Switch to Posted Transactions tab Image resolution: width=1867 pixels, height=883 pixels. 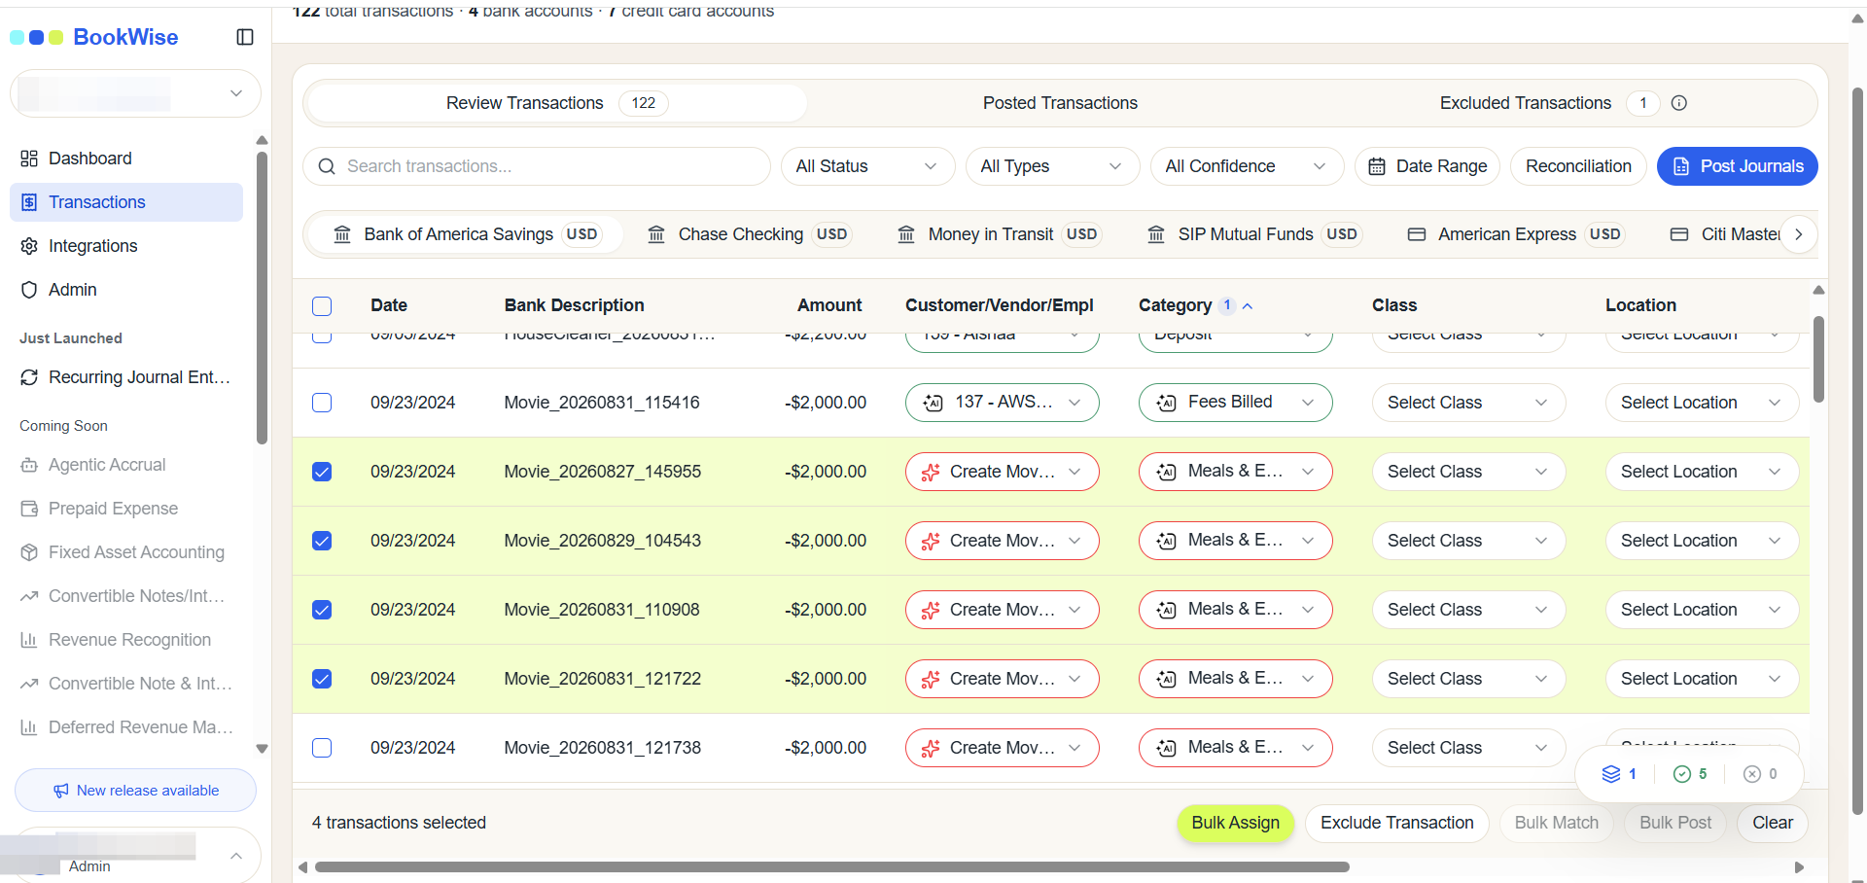(1060, 103)
